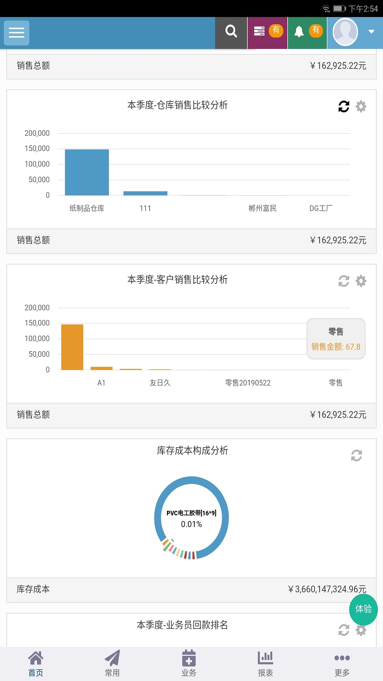Tap the orange 有 badge beside task list
Screen dimensions: 383x681
pos(276,30)
